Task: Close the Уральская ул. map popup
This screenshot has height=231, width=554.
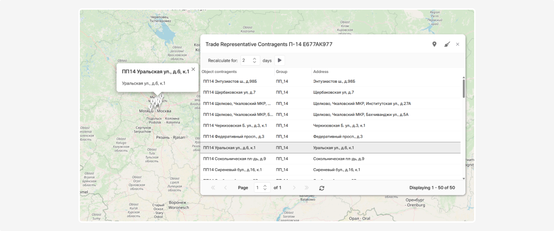Action: point(193,69)
